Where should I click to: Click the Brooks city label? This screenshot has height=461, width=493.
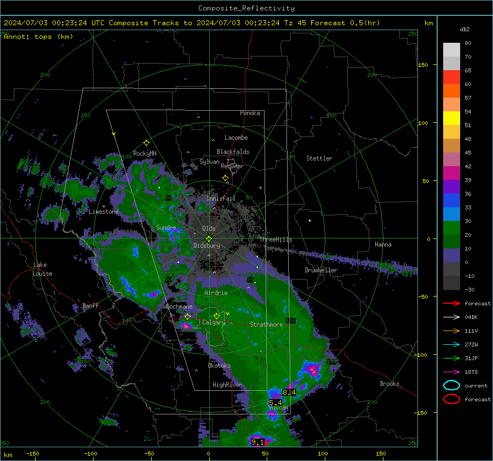pyautogui.click(x=389, y=384)
